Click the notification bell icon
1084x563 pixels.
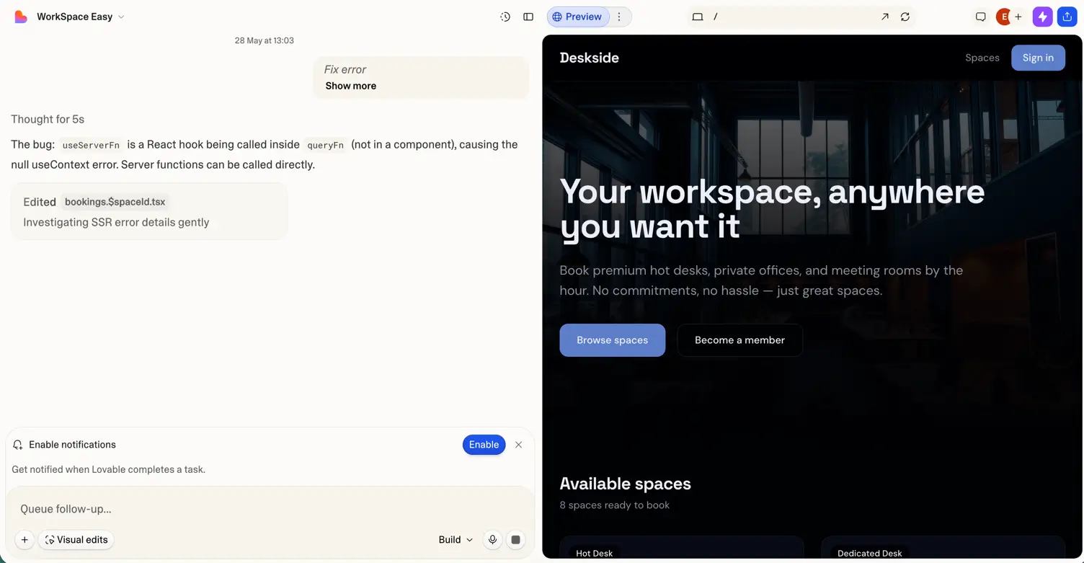coord(18,445)
